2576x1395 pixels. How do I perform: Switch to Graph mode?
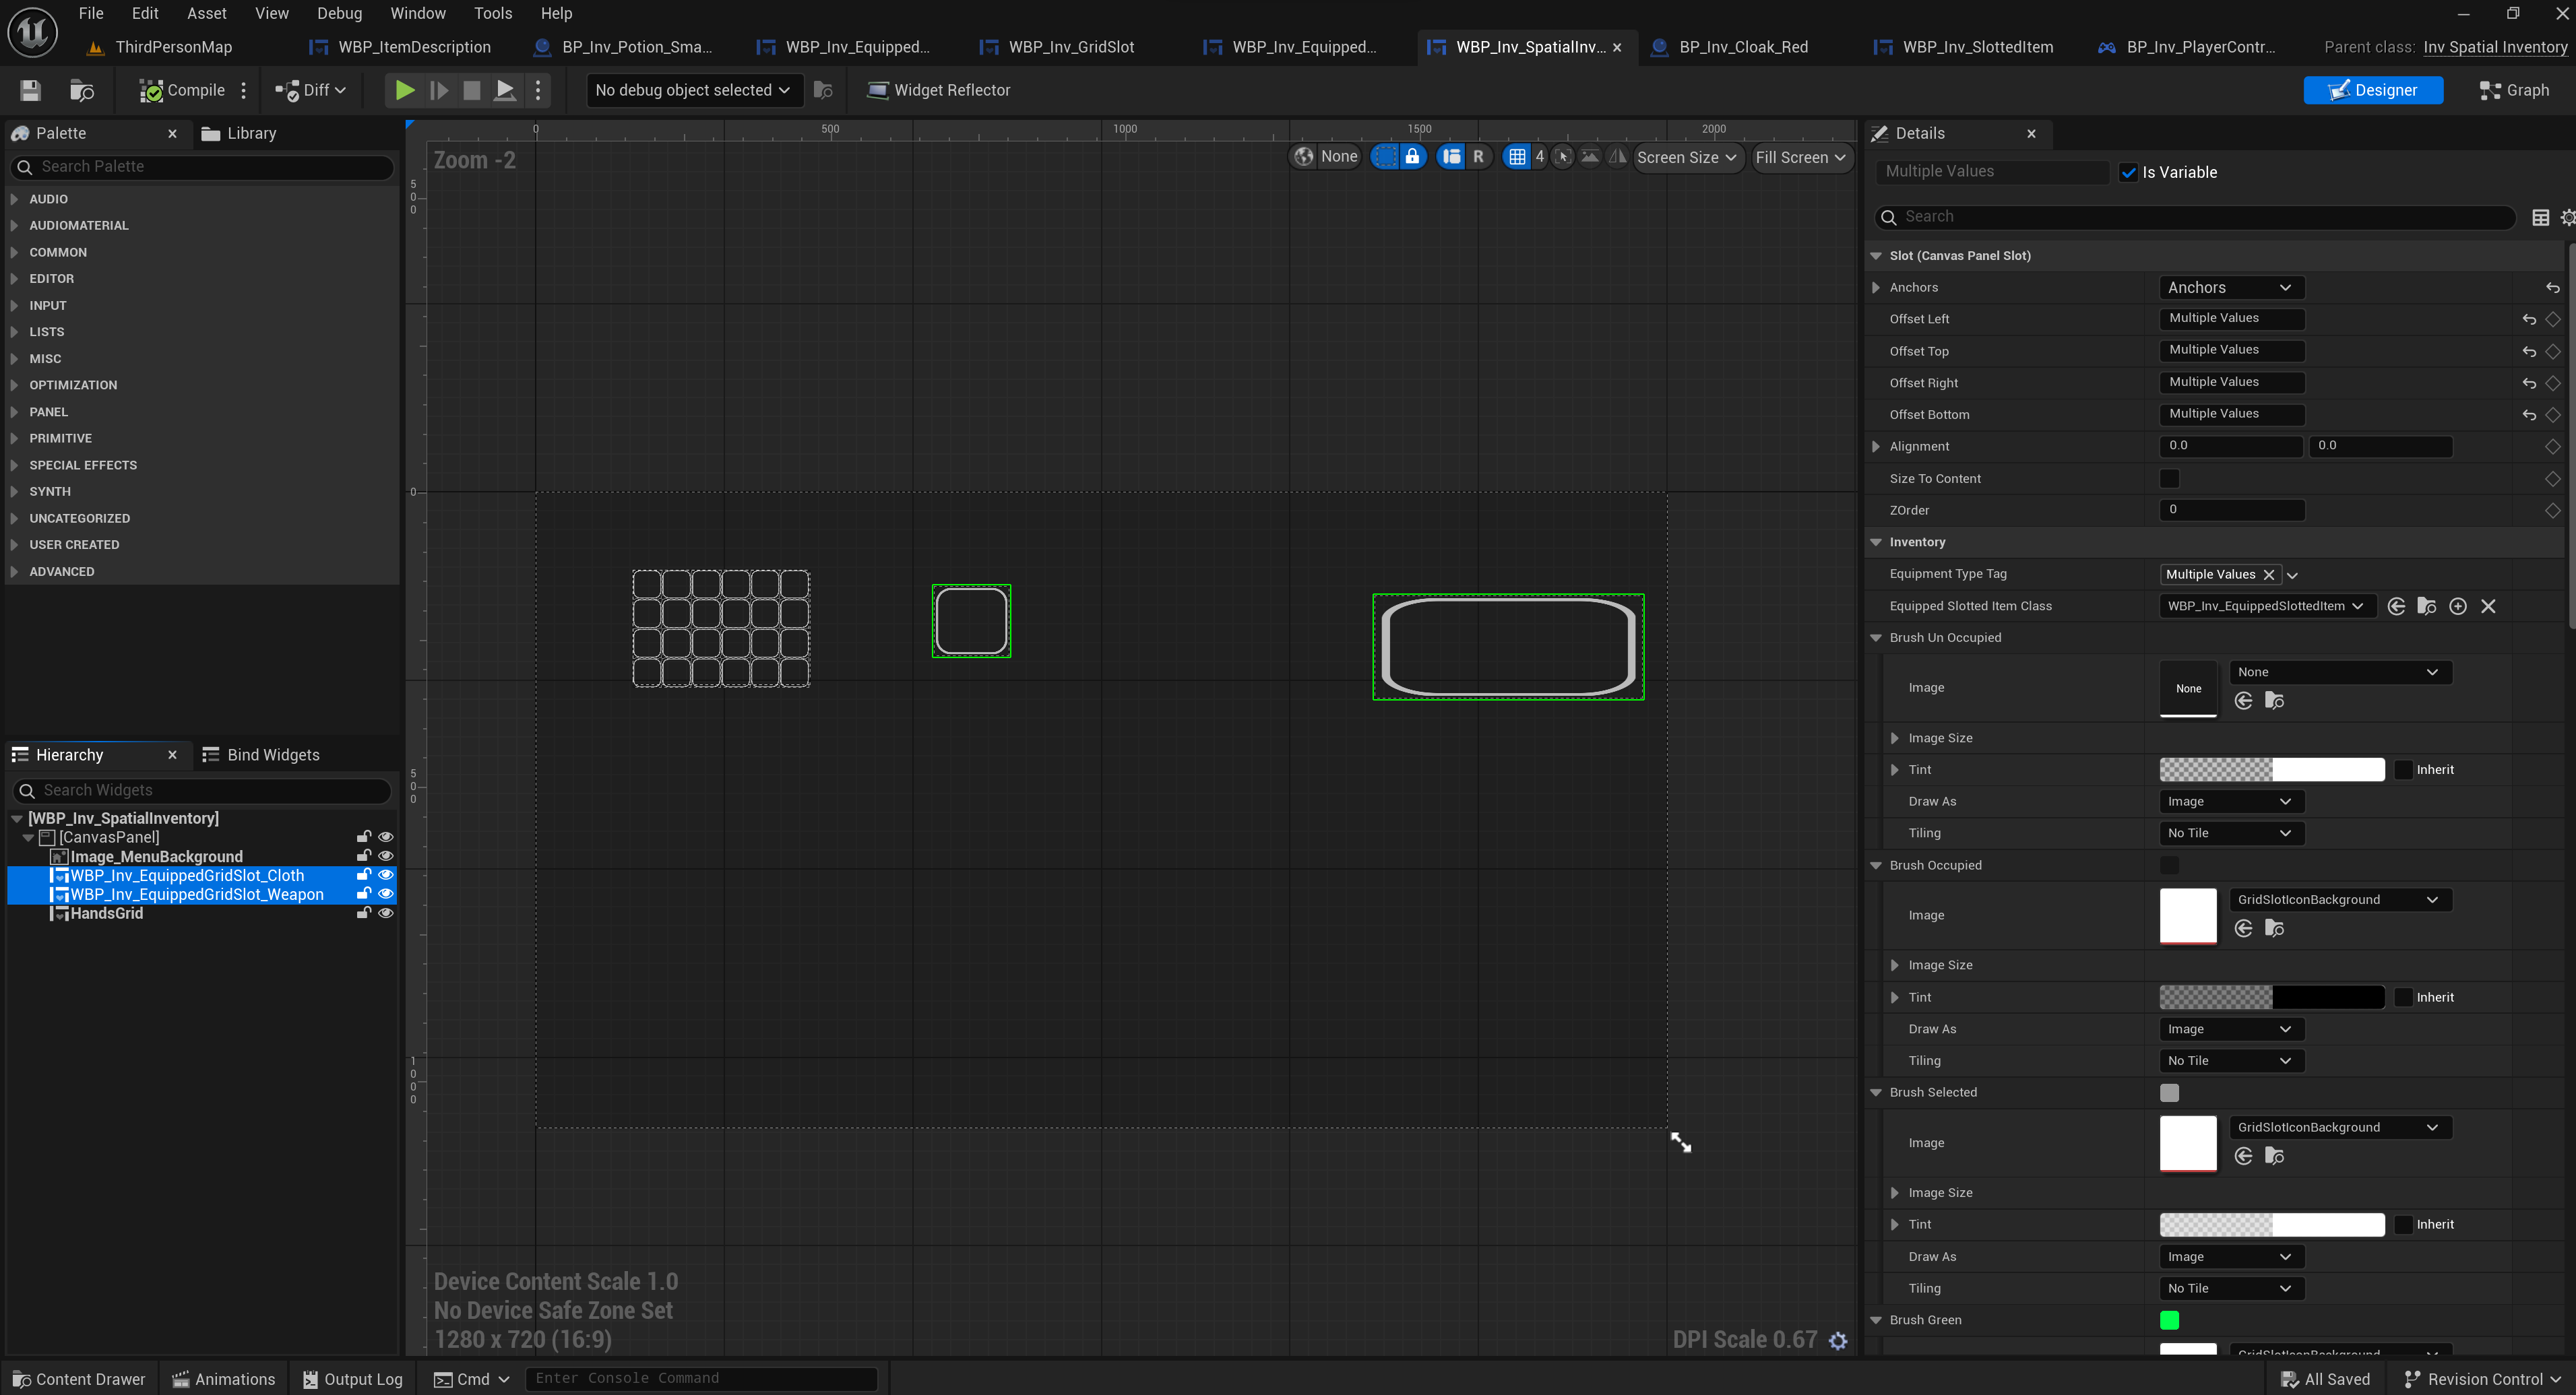click(x=2515, y=90)
